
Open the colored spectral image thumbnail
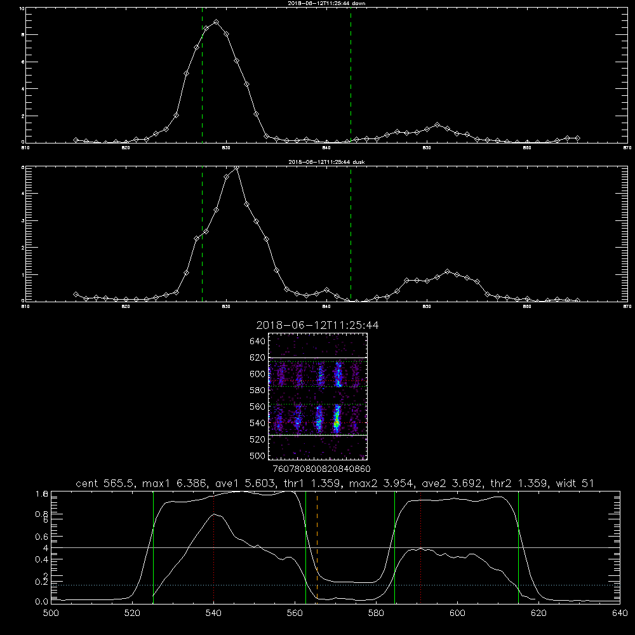[x=318, y=396]
